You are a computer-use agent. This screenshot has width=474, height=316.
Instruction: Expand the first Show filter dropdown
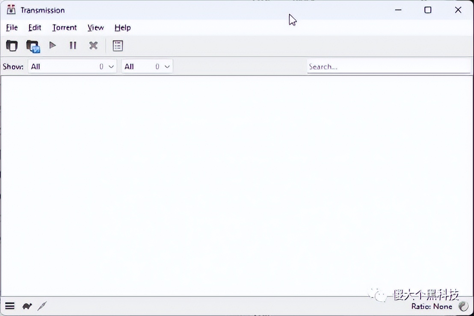72,67
